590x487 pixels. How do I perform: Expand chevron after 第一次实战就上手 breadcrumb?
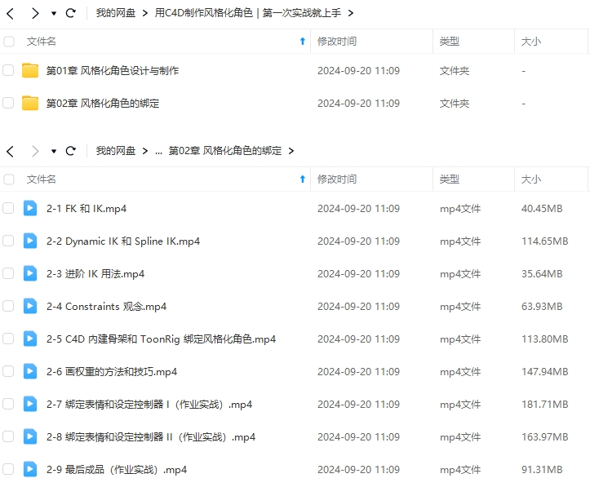point(351,14)
